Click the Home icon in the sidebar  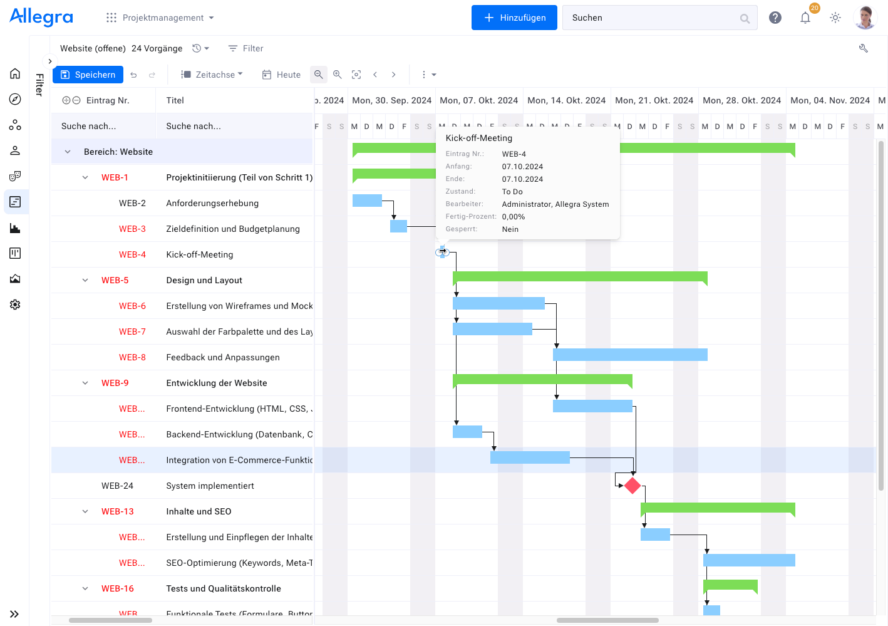point(14,73)
